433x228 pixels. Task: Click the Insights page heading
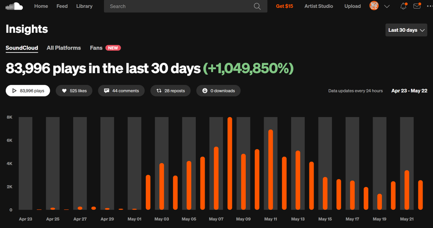tap(27, 29)
